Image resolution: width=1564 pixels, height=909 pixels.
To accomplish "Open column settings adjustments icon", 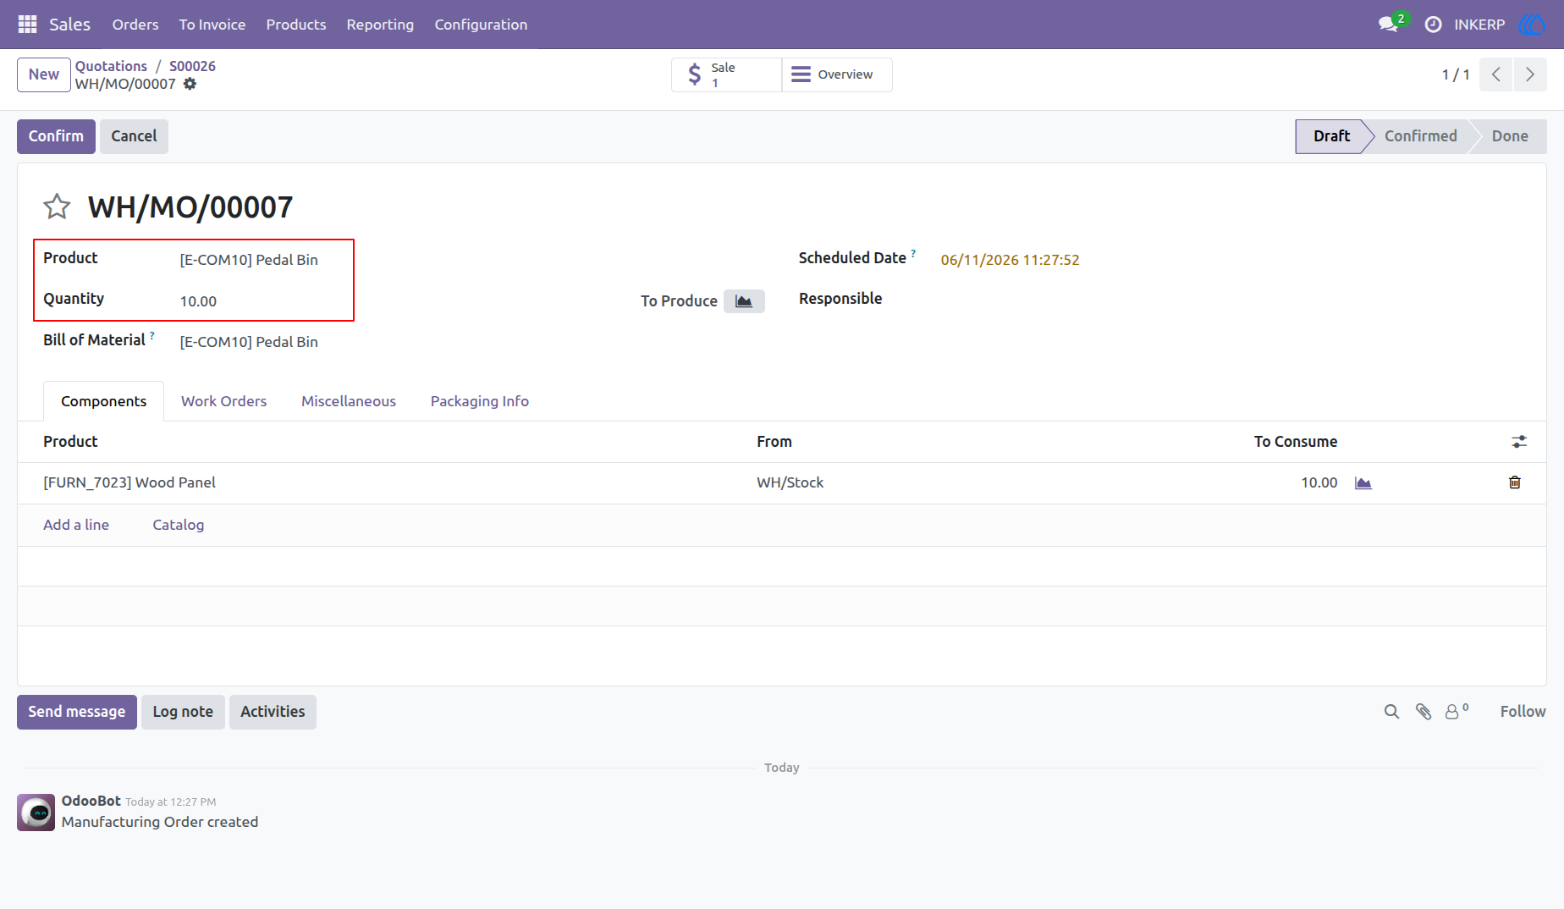I will pyautogui.click(x=1519, y=442).
